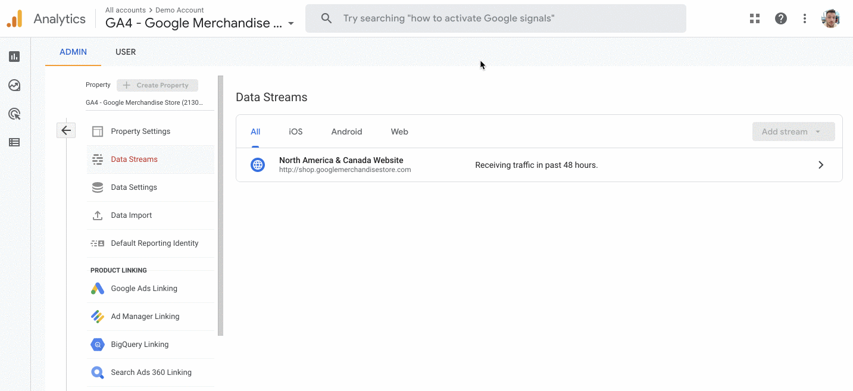Expand the GA4 property selector dropdown
The height and width of the screenshot is (391, 853).
[x=290, y=23]
